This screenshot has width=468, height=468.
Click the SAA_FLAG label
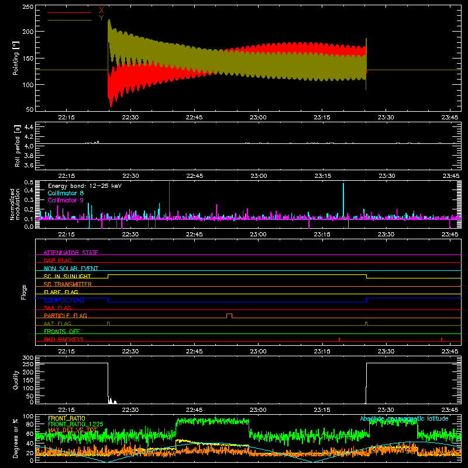coord(57,308)
